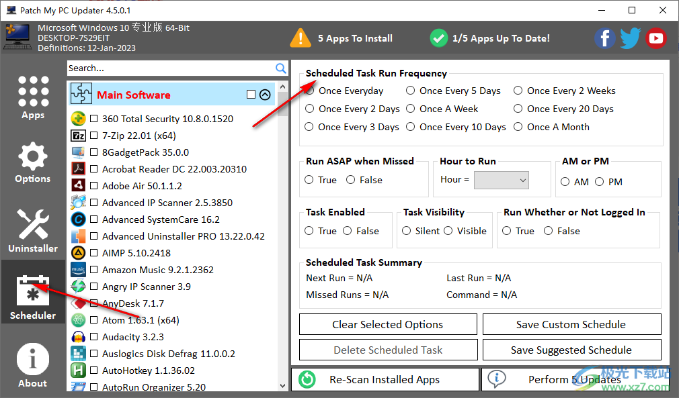Click the search magnifier icon

click(281, 68)
